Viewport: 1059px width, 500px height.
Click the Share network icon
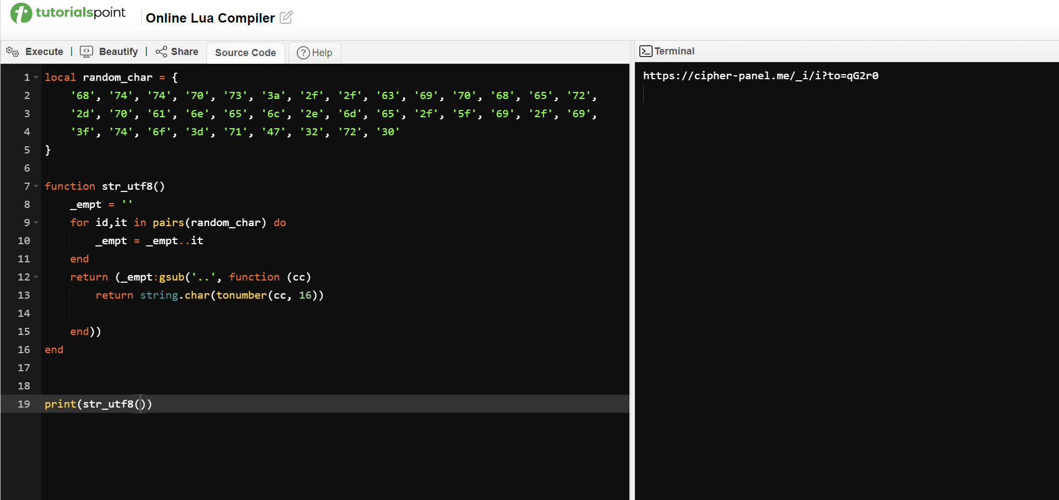(x=161, y=52)
